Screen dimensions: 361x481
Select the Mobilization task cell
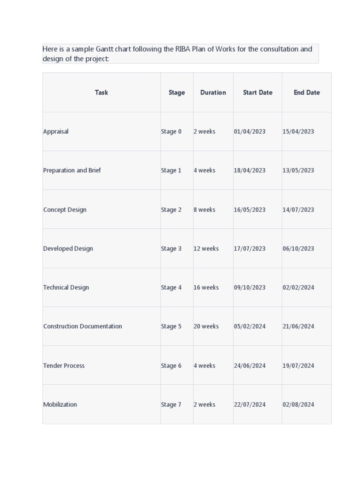pos(102,404)
